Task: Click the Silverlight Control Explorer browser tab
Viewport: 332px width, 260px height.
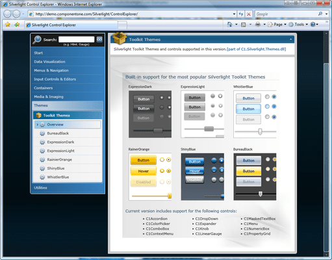Action: tap(71, 25)
